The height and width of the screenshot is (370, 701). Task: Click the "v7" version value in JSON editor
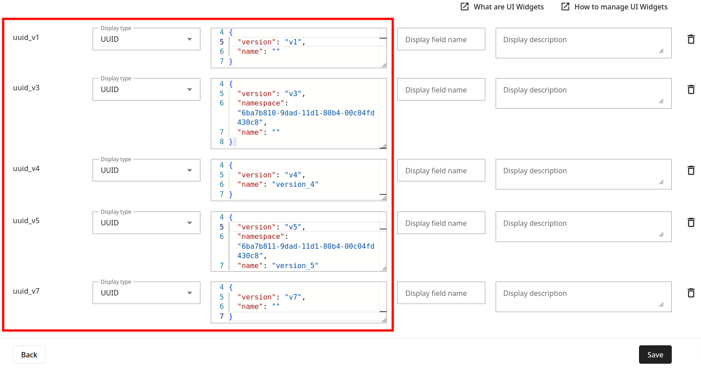click(x=293, y=297)
